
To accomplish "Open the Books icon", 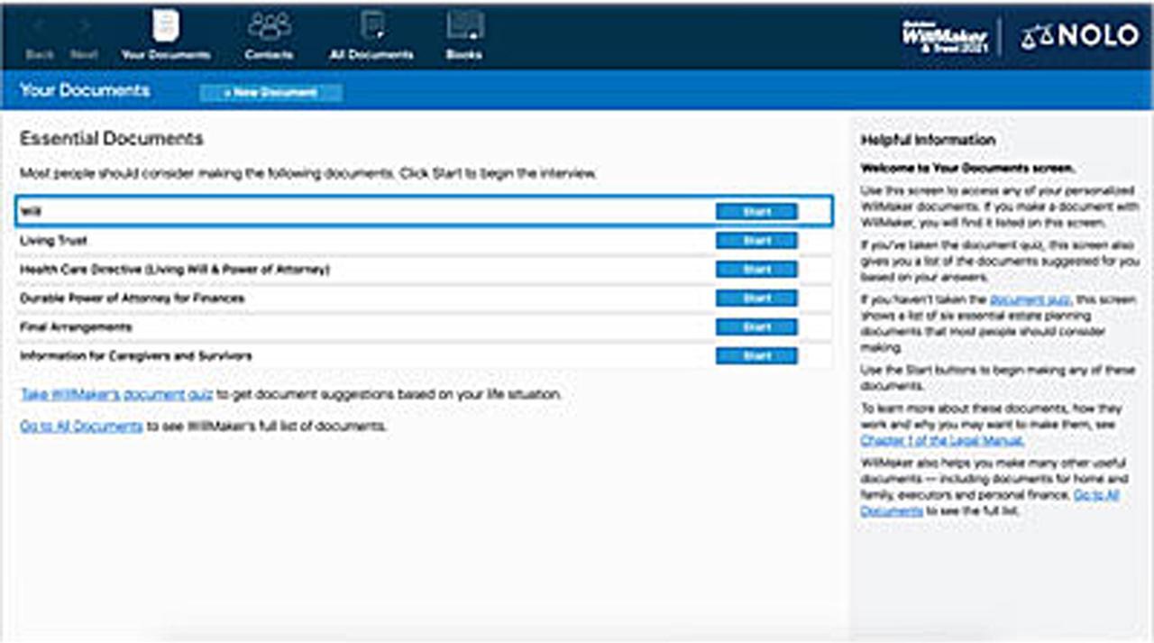I will tap(464, 25).
